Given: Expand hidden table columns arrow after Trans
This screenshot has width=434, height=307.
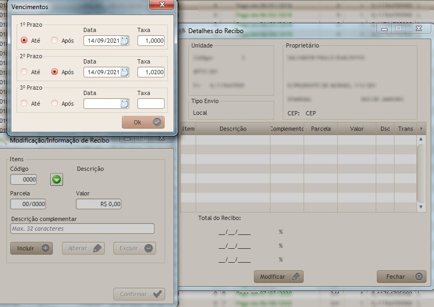Looking at the screenshot, I should click(421, 129).
